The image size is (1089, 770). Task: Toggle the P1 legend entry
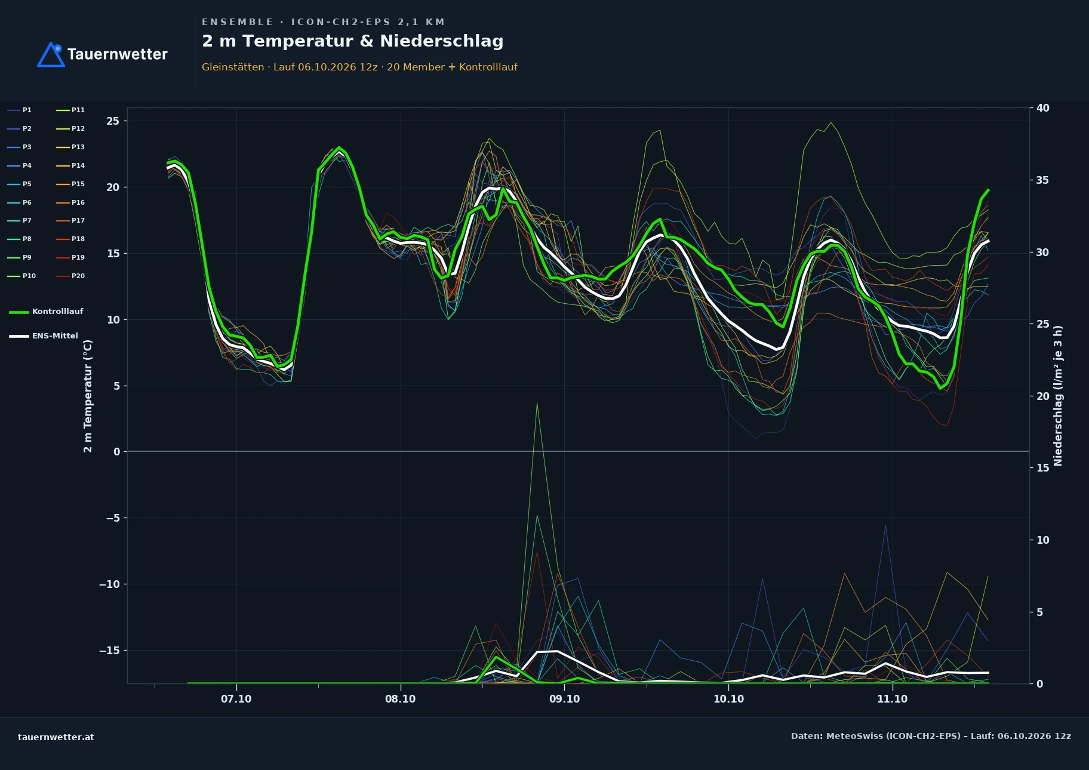[x=19, y=110]
